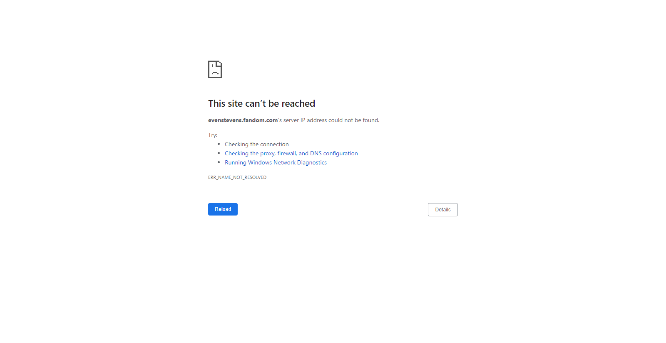Click the Reload button
666x343 pixels.
(x=223, y=209)
